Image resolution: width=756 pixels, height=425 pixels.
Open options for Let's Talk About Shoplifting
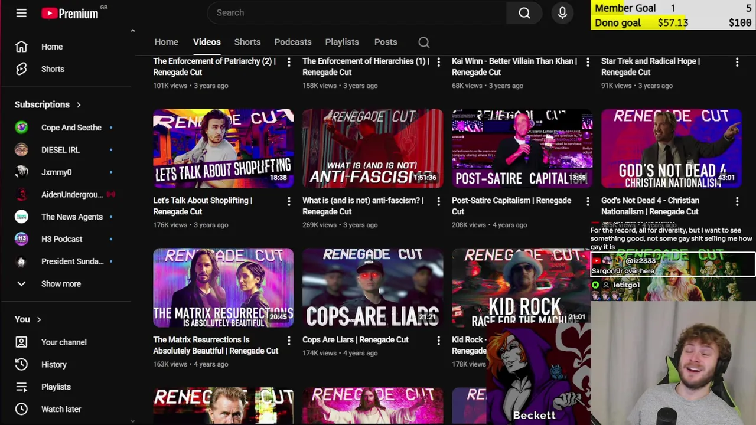(x=289, y=201)
